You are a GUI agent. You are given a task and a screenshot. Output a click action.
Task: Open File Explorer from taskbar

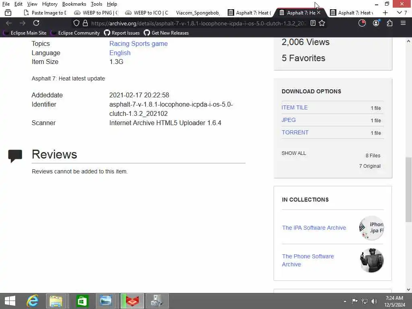point(56,301)
